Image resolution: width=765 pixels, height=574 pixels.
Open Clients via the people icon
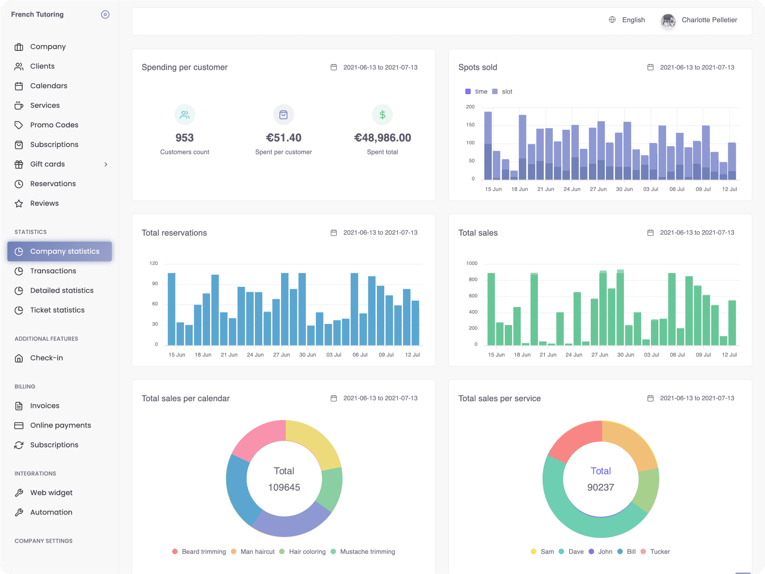[x=19, y=66]
